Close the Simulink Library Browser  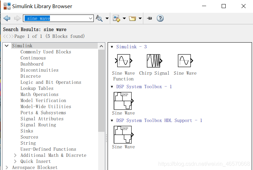click(244, 6)
